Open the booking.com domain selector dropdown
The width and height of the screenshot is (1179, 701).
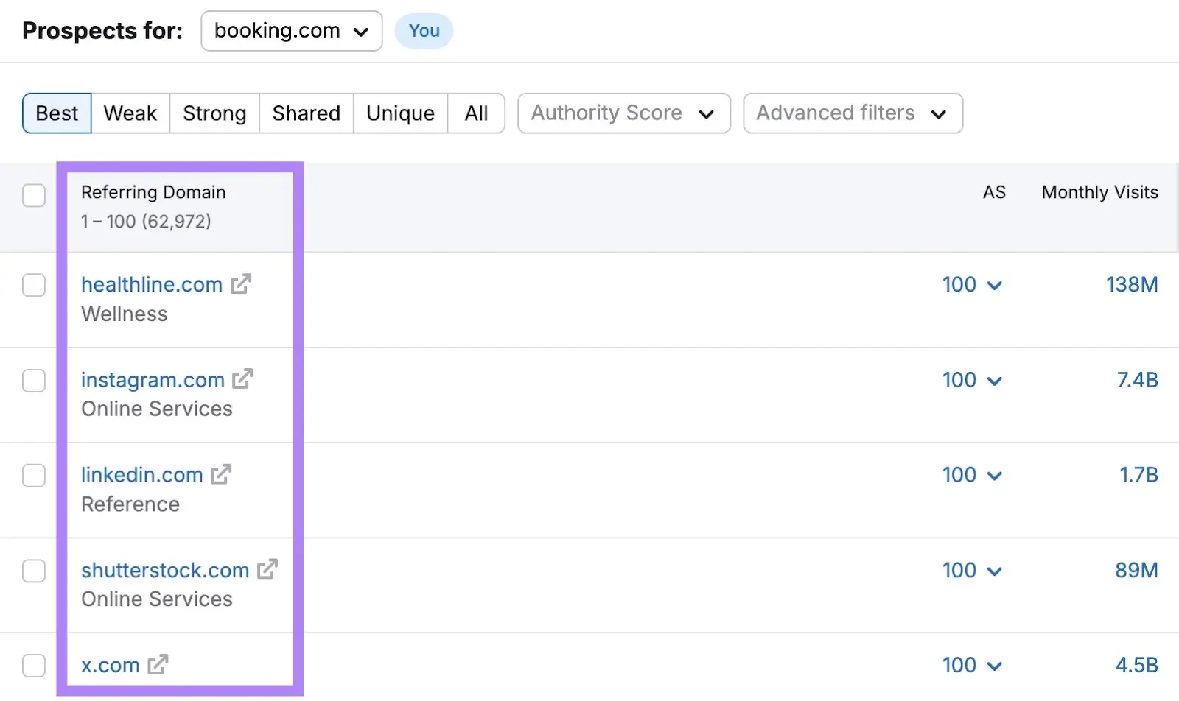click(x=291, y=31)
